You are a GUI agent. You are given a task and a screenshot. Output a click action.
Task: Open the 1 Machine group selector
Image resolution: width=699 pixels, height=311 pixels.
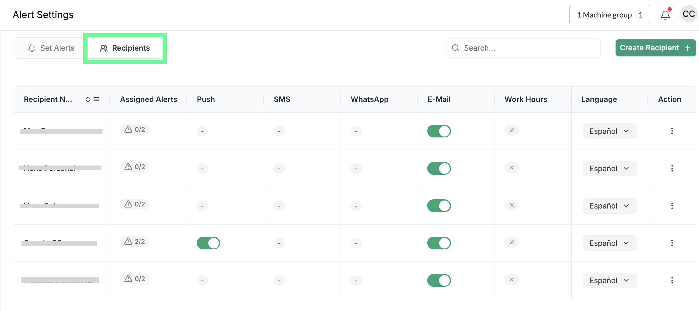[610, 15]
